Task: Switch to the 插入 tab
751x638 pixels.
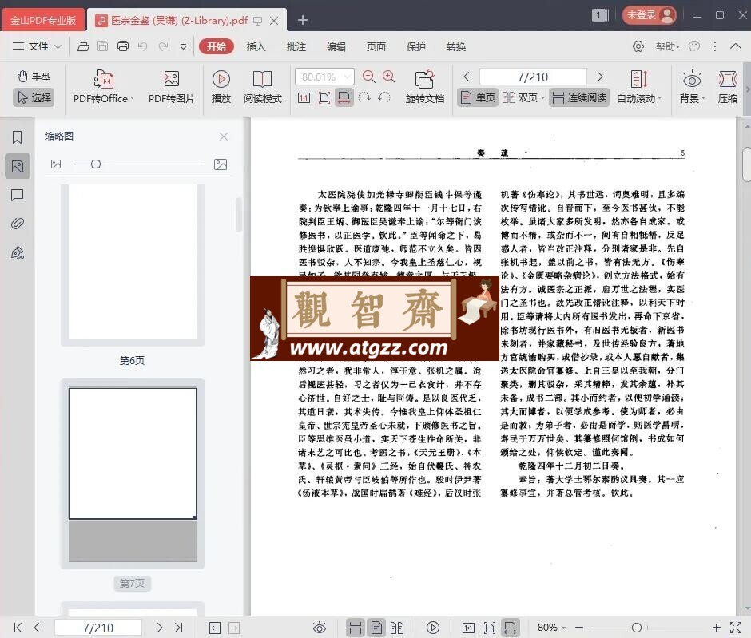Action: [x=256, y=46]
